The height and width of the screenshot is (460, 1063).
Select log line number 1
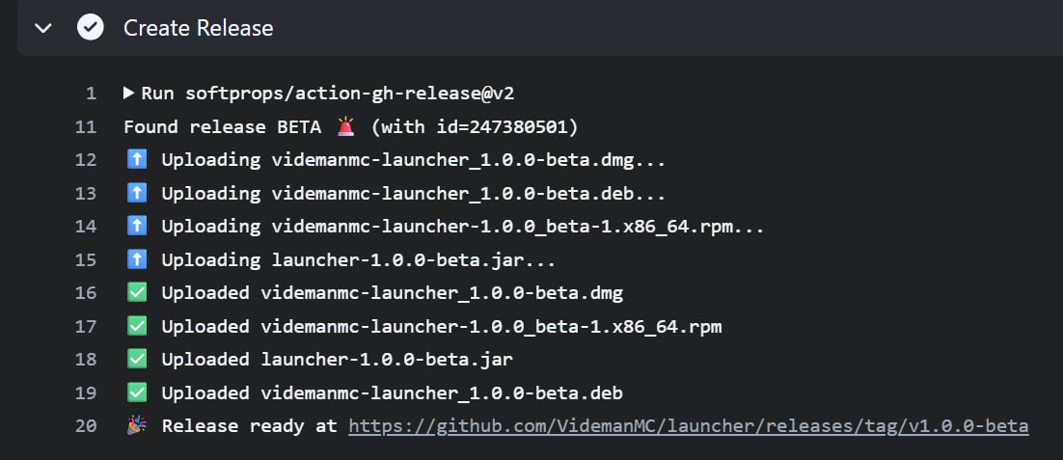[x=92, y=94]
